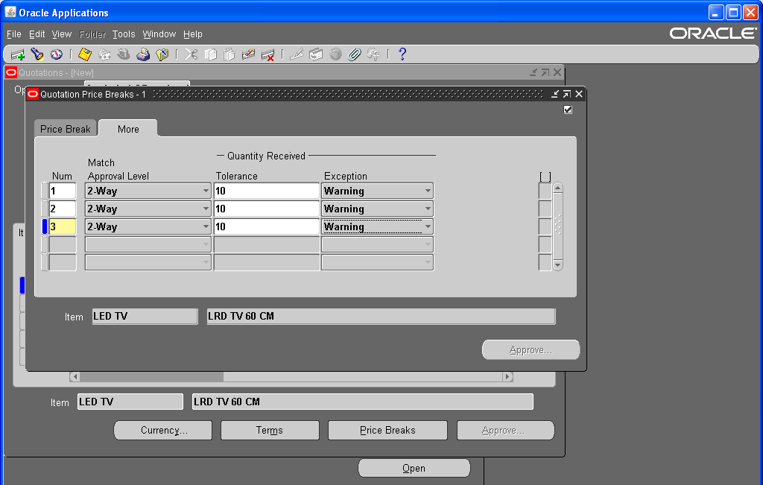Click the Translations globe icon
Screen dimensions: 763x485
click(335, 54)
